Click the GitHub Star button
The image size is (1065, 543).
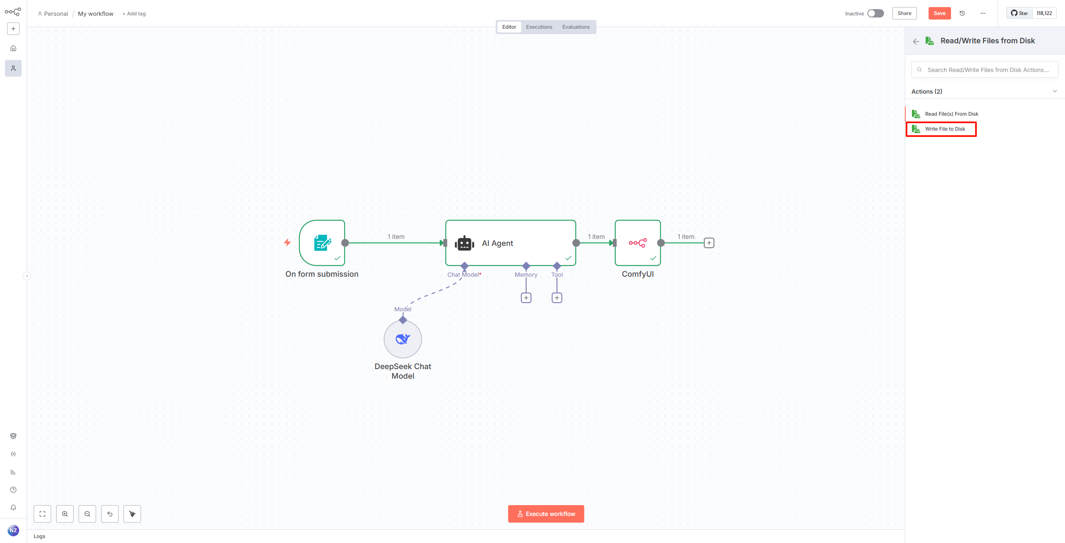tap(1019, 13)
